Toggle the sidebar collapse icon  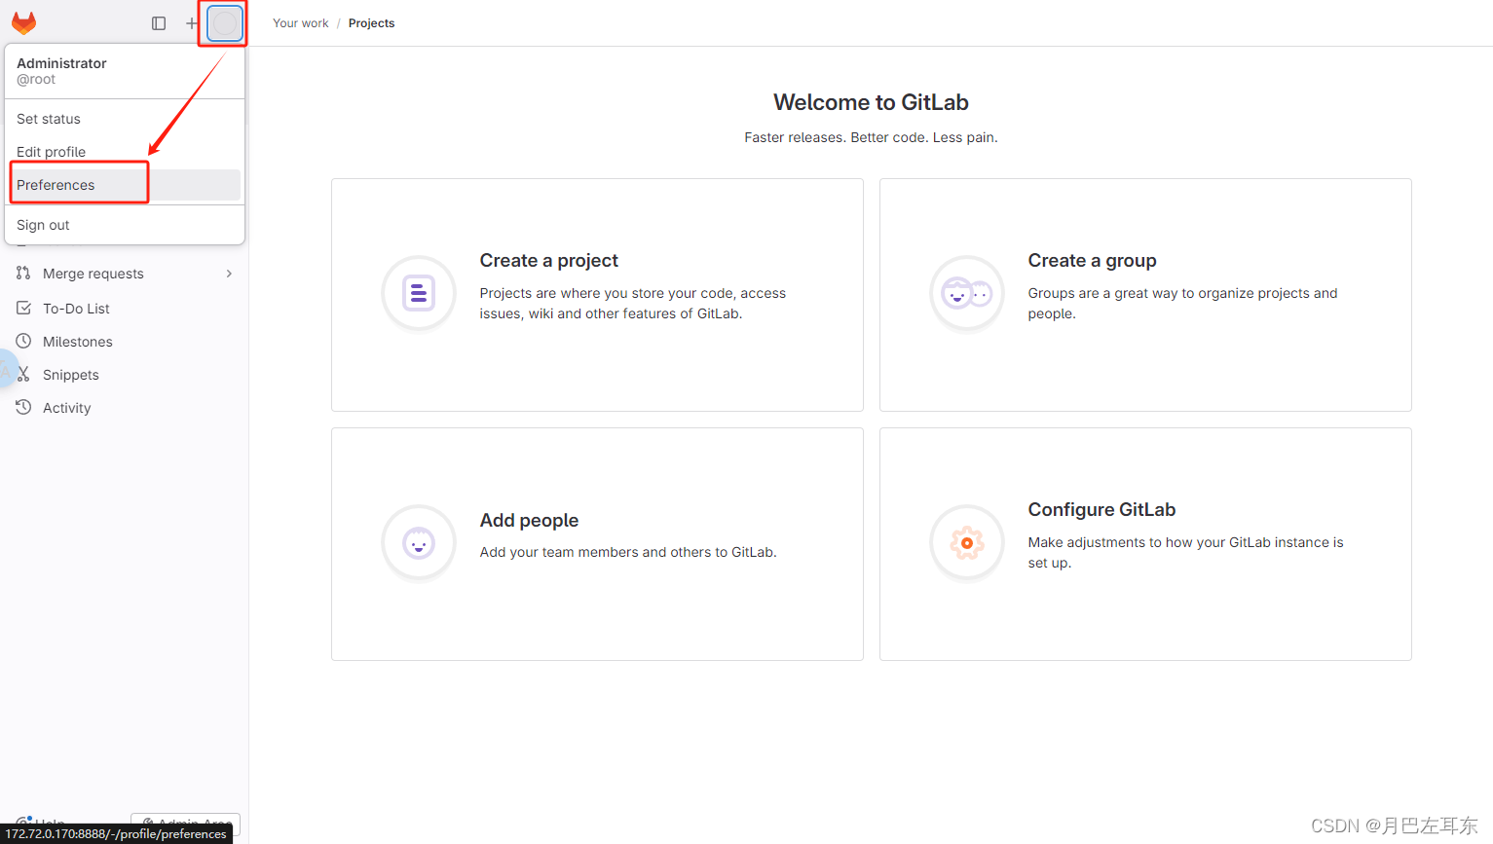(159, 23)
